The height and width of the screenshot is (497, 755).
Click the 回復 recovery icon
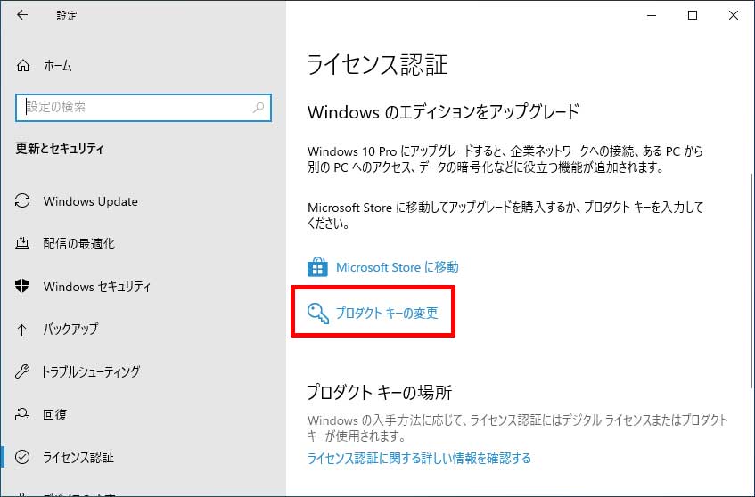pos(22,414)
